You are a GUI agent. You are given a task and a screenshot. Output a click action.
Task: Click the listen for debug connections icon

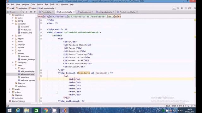pyautogui.click(x=189, y=8)
